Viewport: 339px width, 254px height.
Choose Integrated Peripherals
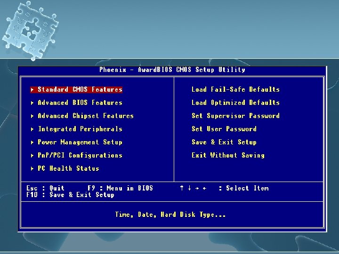tap(80, 129)
